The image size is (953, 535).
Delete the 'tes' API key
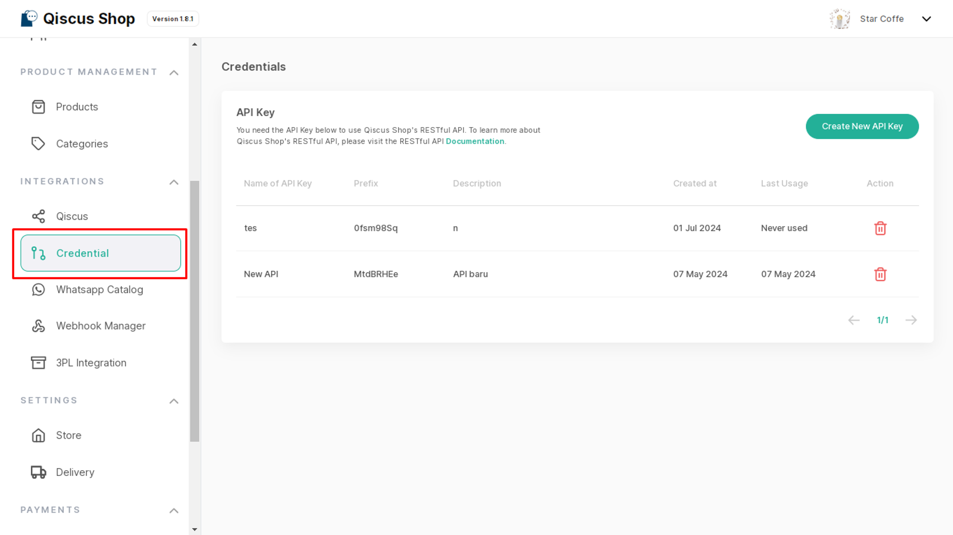pos(880,228)
